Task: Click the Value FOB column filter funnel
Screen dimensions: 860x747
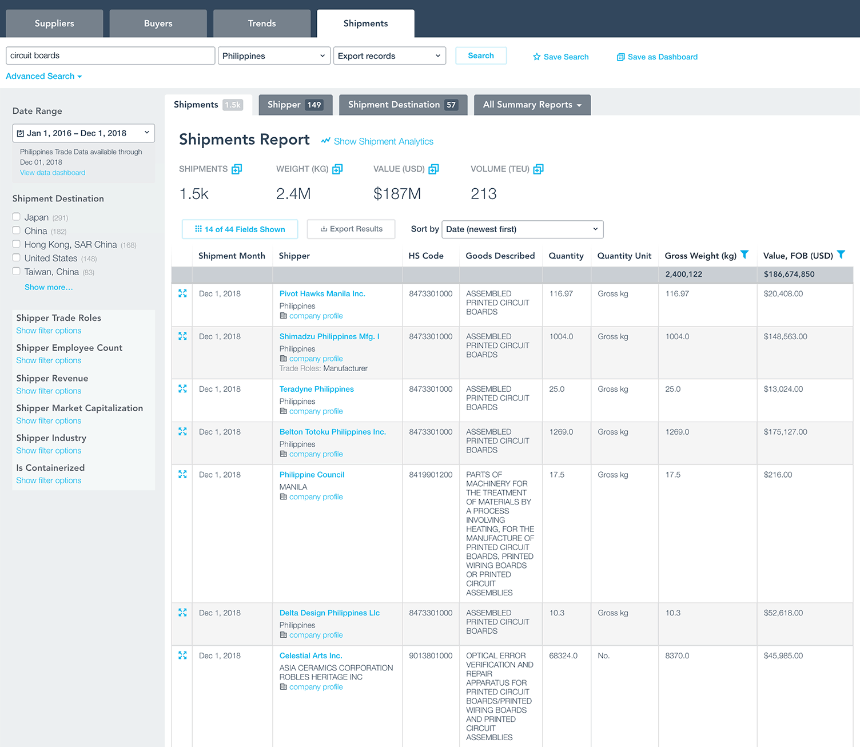Action: coord(841,255)
